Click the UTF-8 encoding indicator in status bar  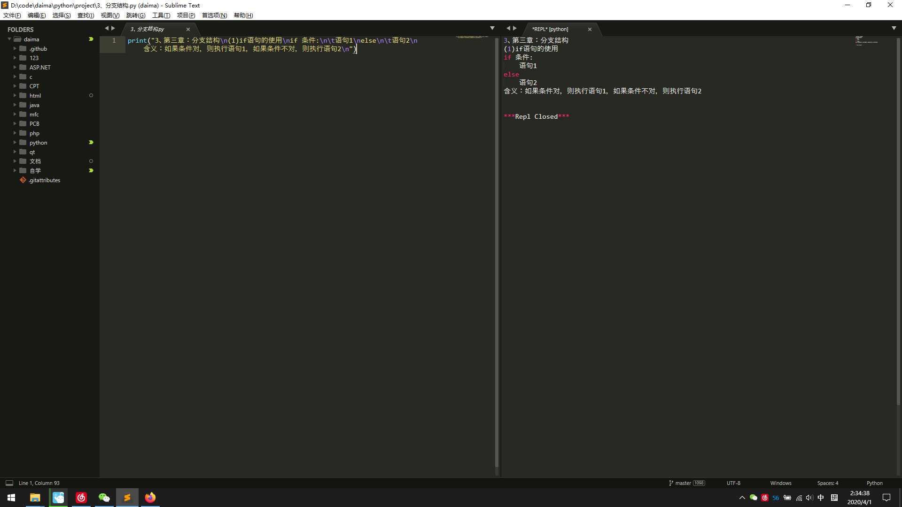point(733,483)
